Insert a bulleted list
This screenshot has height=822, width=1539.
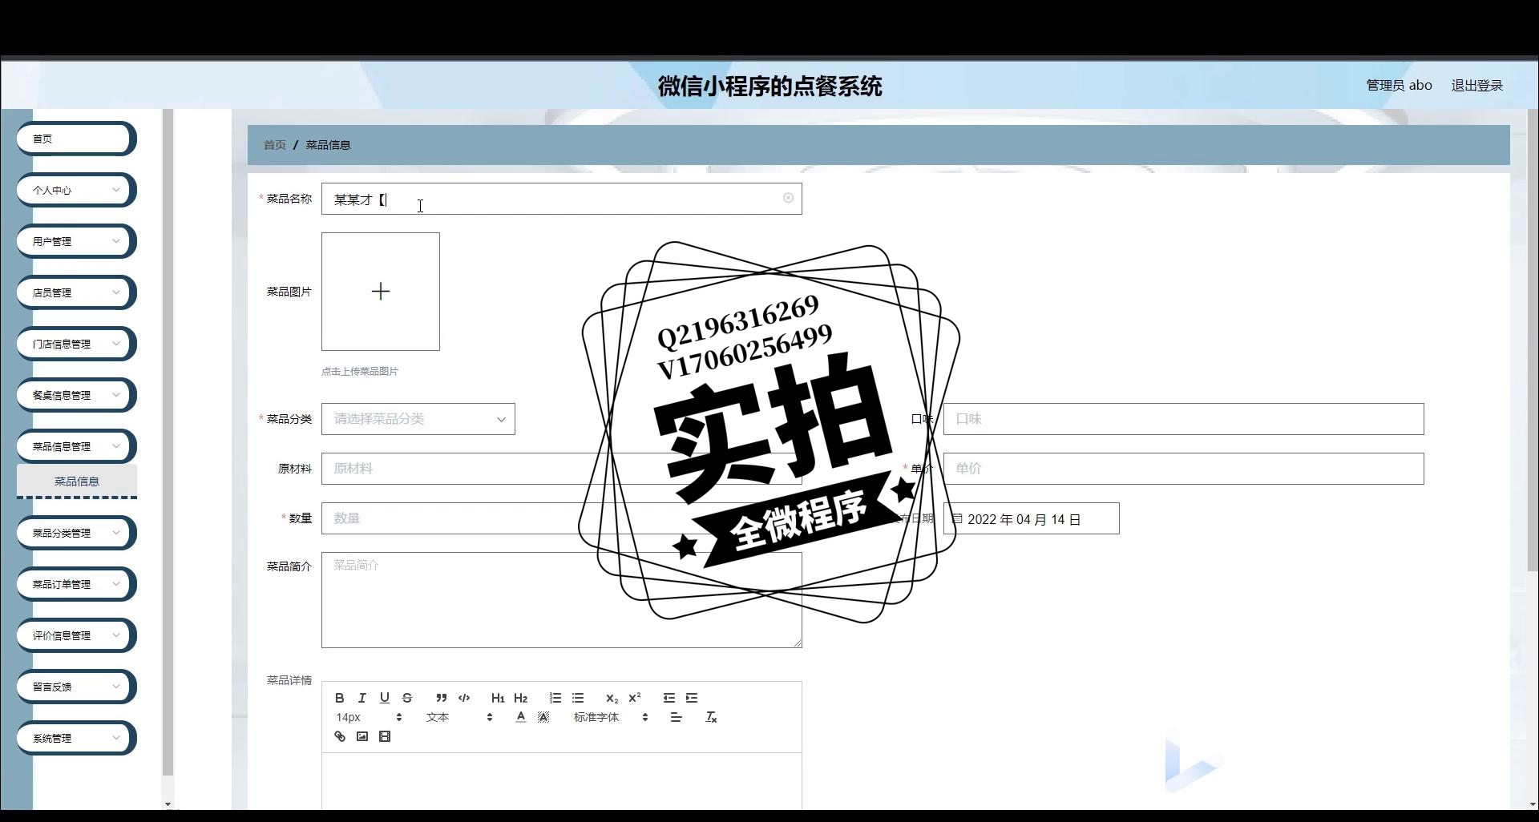pos(578,698)
